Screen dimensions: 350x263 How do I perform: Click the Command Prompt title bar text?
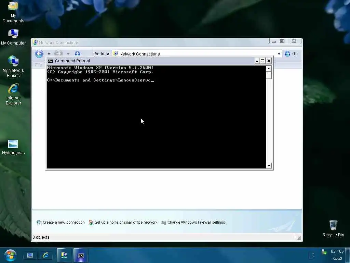pyautogui.click(x=72, y=61)
